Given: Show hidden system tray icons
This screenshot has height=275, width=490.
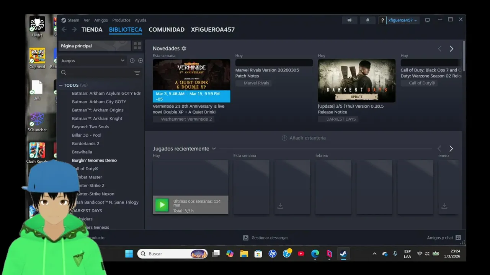Looking at the screenshot, I should (374, 254).
